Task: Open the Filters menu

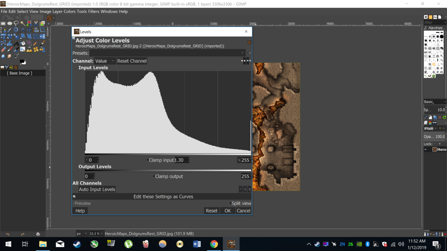Action: 93,12
